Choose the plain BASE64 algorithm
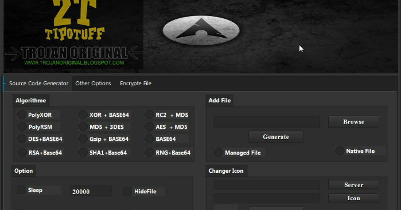Viewport: 401px width, 210px height. click(x=149, y=139)
